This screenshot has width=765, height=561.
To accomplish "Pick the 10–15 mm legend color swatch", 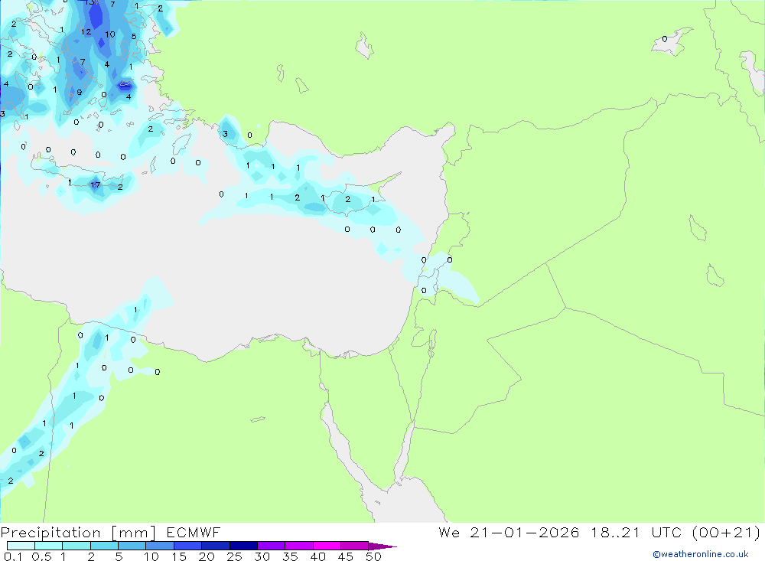I will (x=160, y=546).
